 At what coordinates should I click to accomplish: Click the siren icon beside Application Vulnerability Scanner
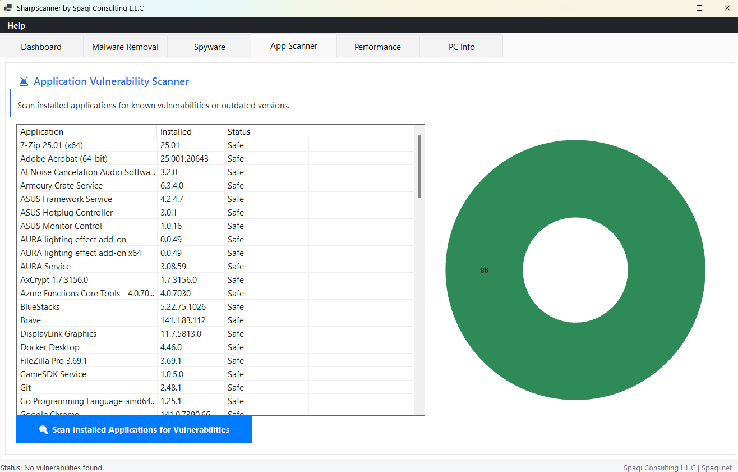(24, 81)
